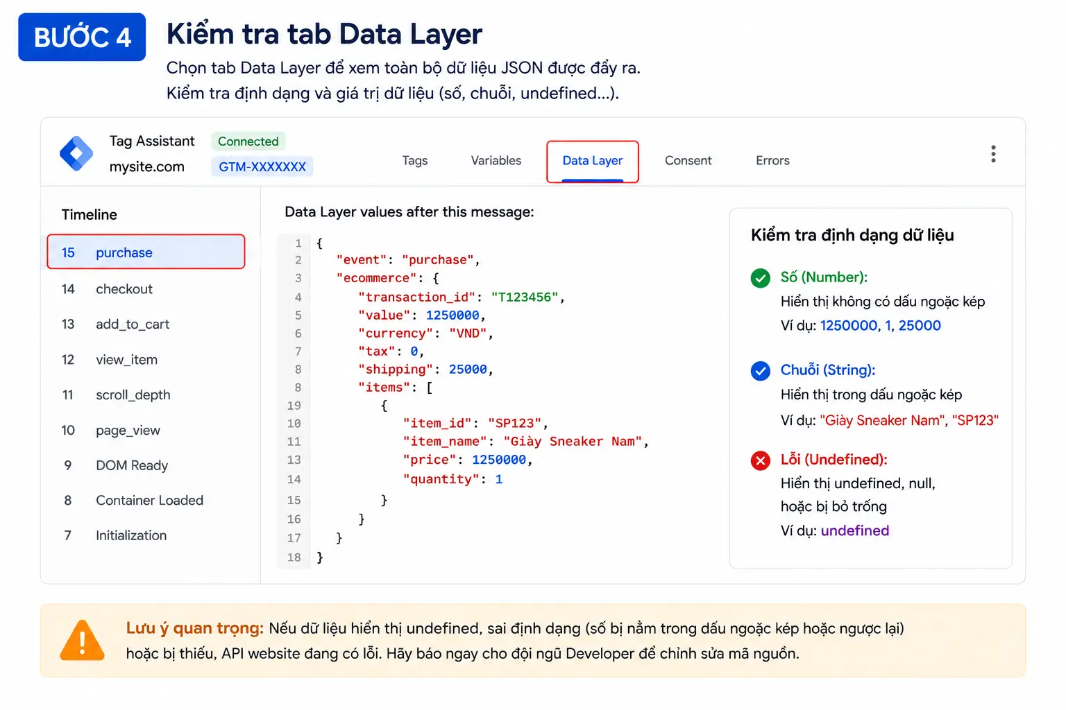This screenshot has height=710, width=1066.
Task: Click the "Chuỗi (String):" heading
Action: coord(828,370)
